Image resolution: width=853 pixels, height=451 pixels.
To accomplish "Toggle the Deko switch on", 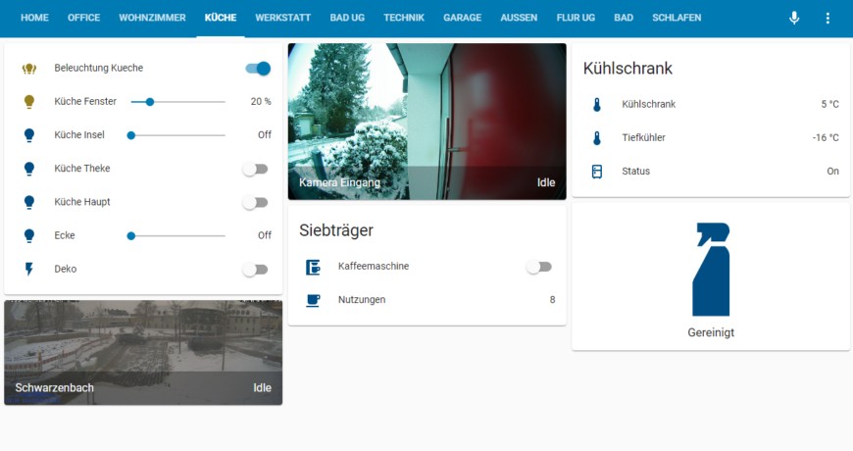I will click(x=255, y=269).
